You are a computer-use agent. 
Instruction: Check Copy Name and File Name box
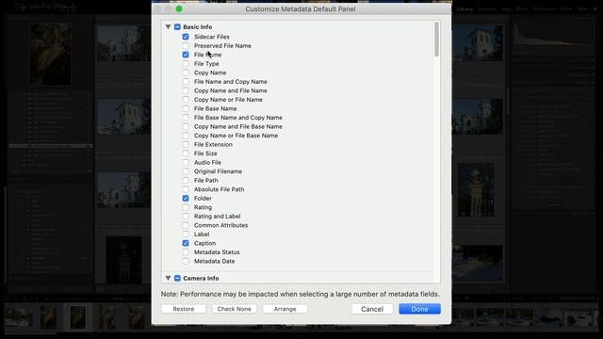(186, 90)
